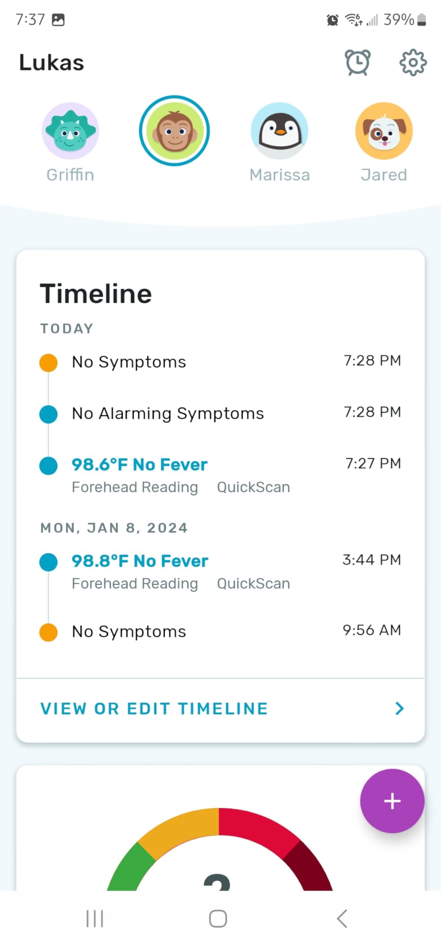Screen dimensions: 441x946
Task: Select the 9:56 AM No Symptoms entry
Action: [129, 632]
